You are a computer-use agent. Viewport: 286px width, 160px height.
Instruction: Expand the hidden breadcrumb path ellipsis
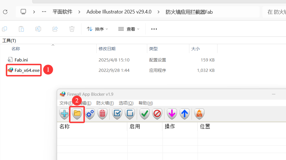(44, 12)
